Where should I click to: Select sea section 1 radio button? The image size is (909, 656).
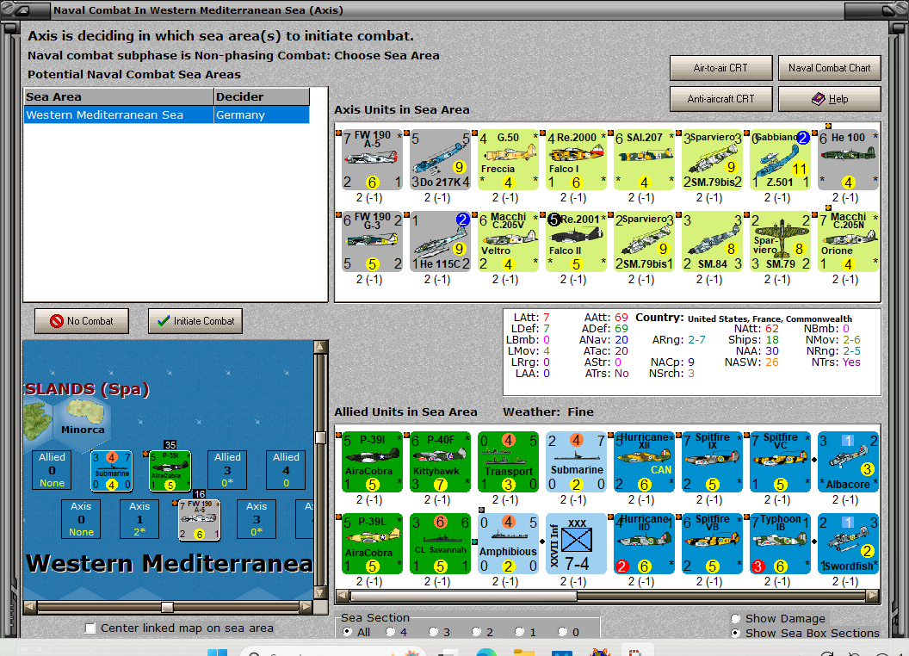coord(519,632)
